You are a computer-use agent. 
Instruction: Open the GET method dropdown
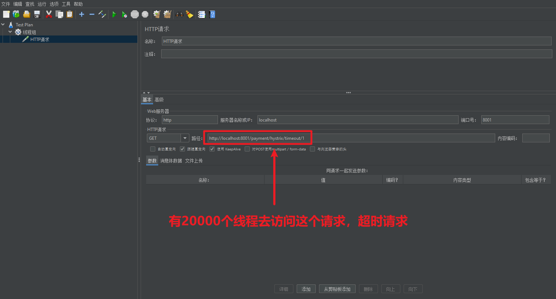pos(185,138)
